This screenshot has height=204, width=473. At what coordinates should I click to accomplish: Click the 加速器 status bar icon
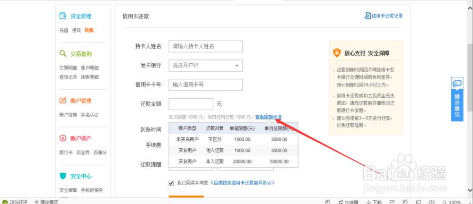pyautogui.click(x=341, y=202)
